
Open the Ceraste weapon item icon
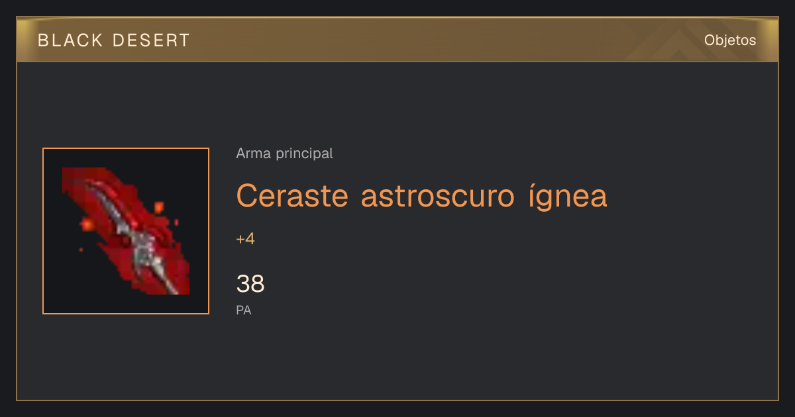126,231
